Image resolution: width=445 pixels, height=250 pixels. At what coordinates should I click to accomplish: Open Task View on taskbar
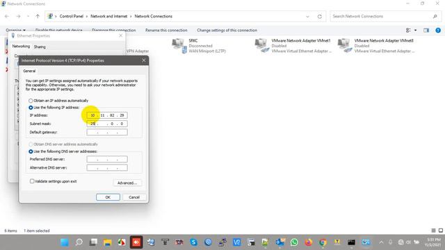[x=93, y=242]
